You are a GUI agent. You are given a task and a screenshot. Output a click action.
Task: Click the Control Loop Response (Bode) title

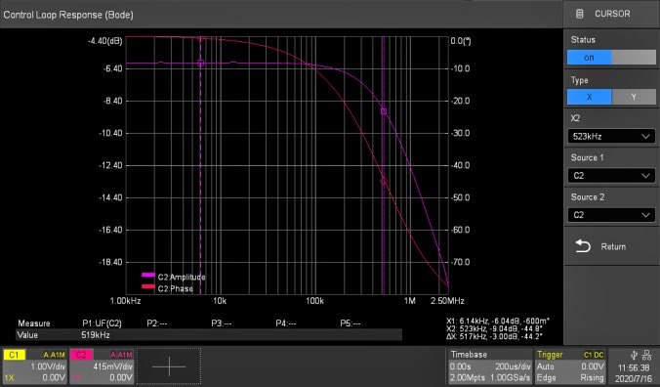[68, 15]
